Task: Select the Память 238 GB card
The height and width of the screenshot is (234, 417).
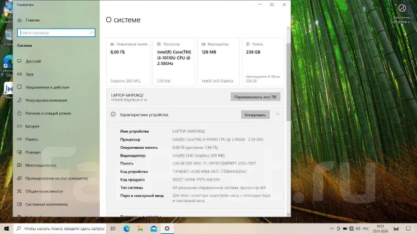Action: [x=263, y=62]
